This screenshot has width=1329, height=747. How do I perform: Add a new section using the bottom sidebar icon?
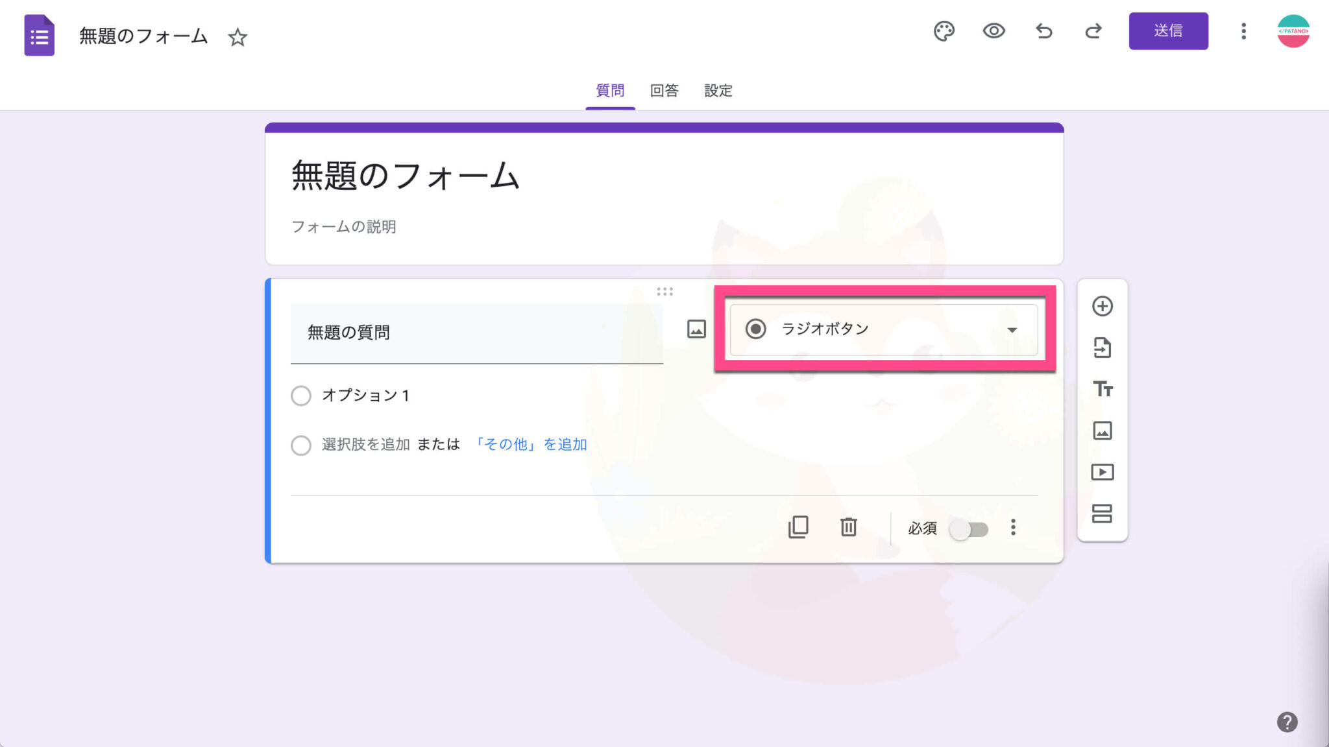(x=1103, y=514)
